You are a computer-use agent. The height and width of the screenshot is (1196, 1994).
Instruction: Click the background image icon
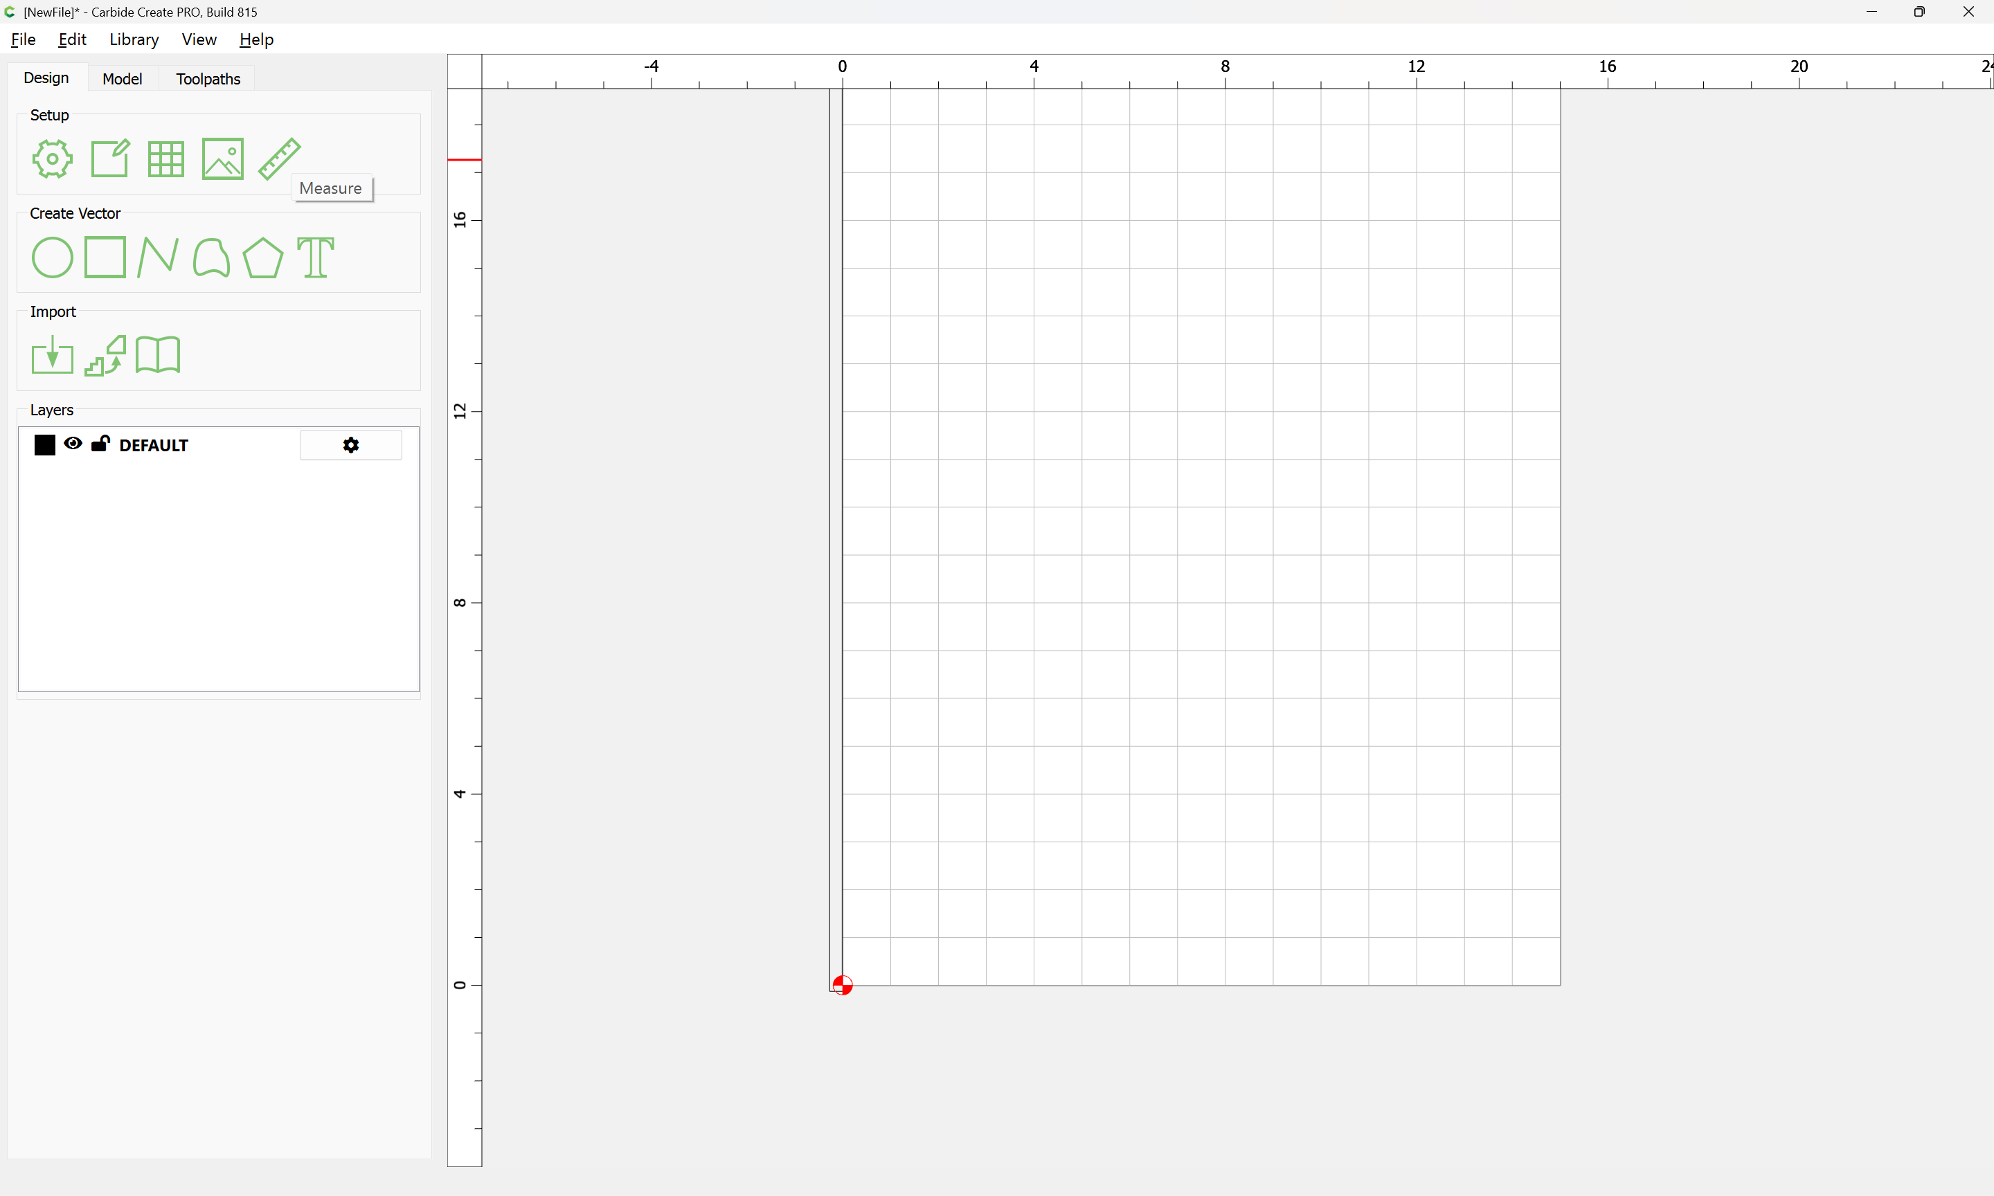(x=222, y=158)
